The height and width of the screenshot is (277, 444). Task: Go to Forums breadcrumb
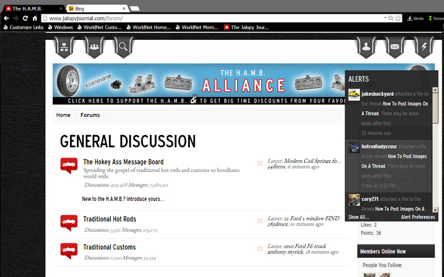coord(90,115)
